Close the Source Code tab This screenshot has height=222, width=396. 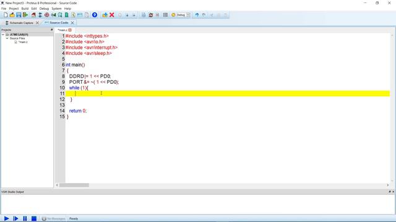(x=72, y=23)
